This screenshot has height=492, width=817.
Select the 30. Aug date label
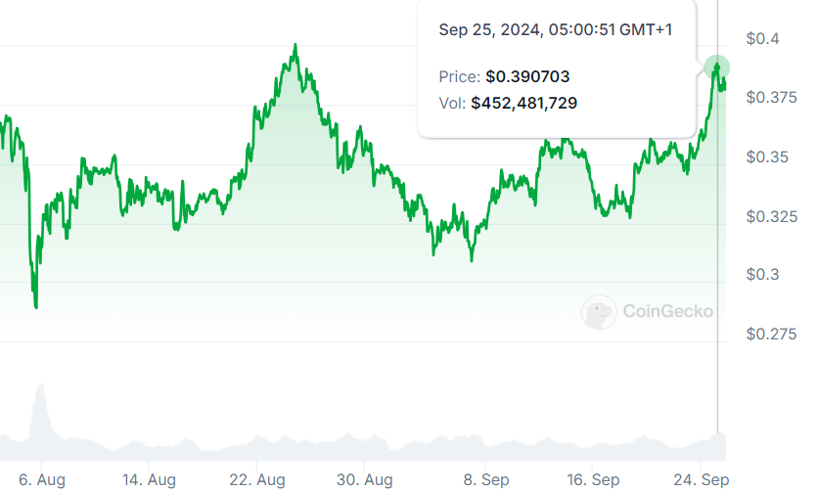364,479
